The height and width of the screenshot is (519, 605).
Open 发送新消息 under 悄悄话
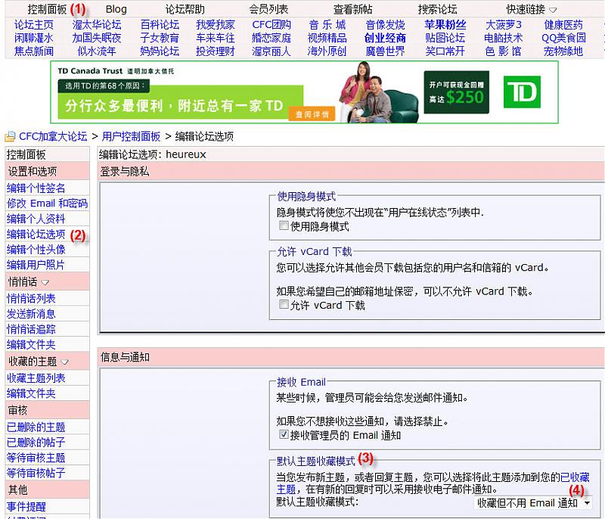[31, 314]
